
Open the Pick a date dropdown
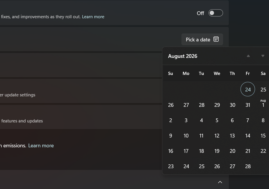tap(202, 39)
